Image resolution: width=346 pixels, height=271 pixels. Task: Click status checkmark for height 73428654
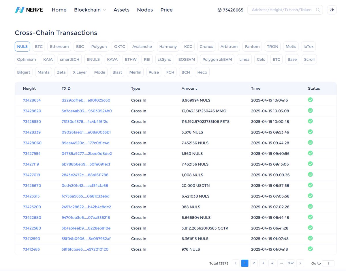point(310,100)
